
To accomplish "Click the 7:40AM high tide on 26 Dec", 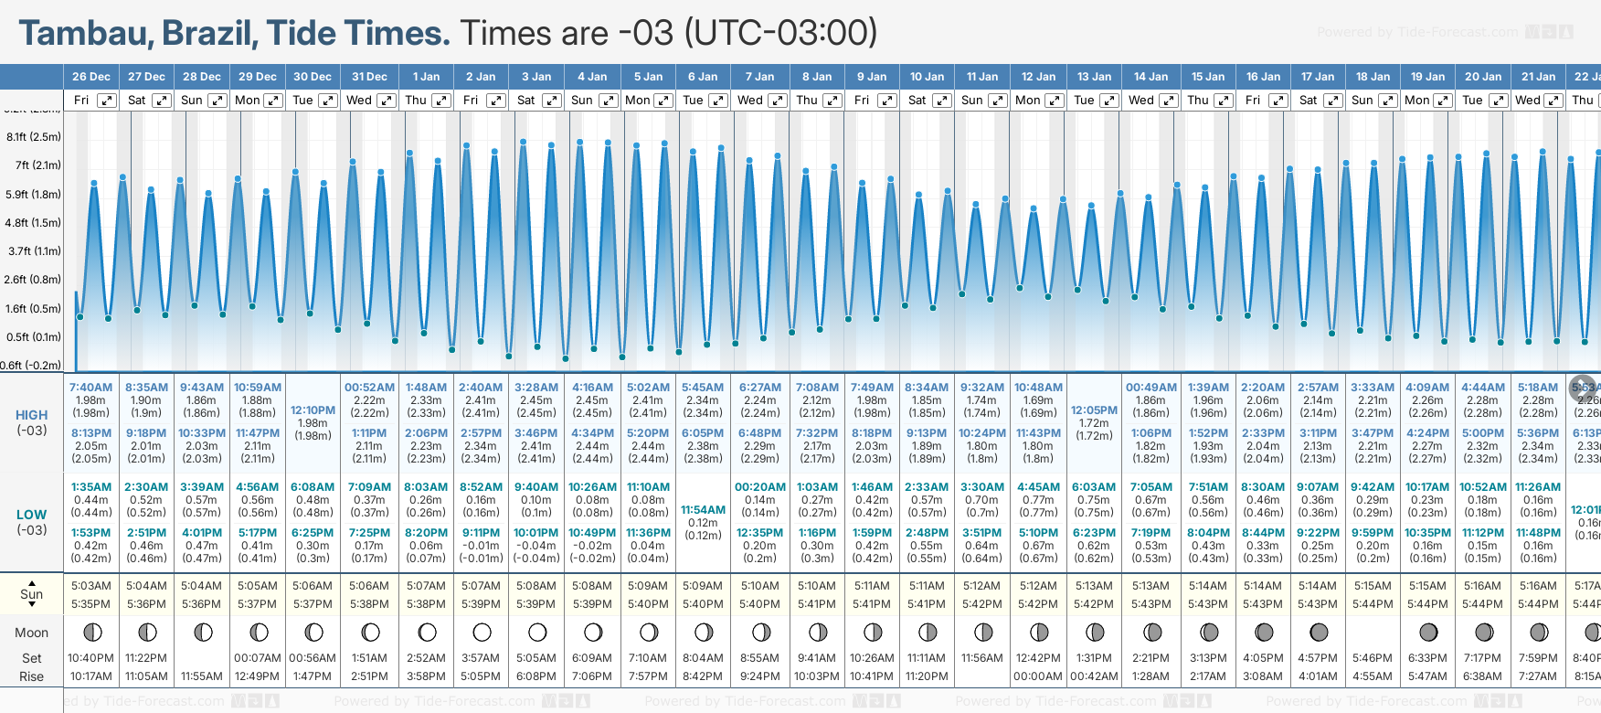I will [x=90, y=388].
